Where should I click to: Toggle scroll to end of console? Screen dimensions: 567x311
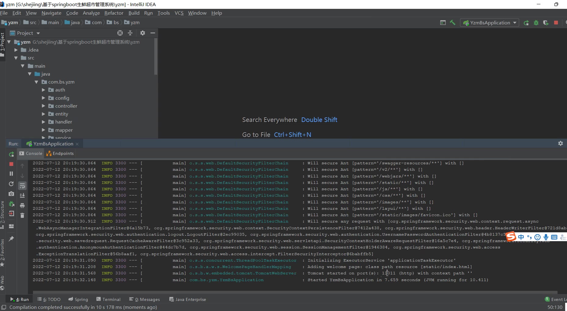click(22, 195)
